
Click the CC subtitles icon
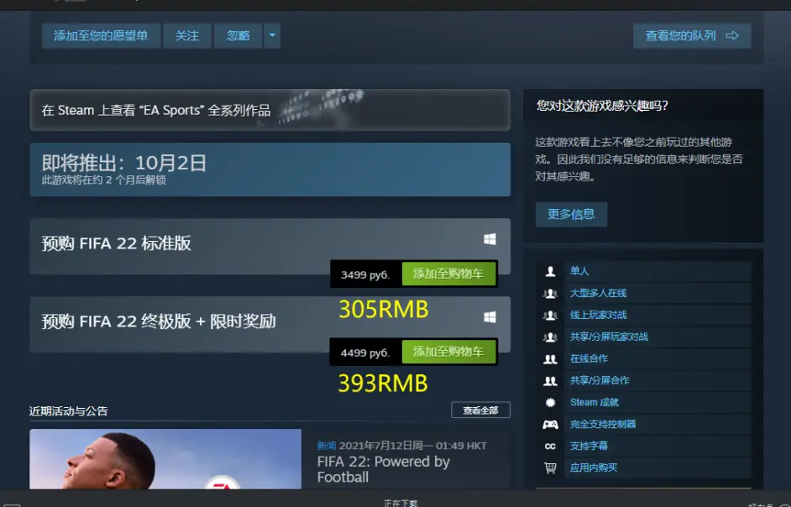pyautogui.click(x=550, y=447)
